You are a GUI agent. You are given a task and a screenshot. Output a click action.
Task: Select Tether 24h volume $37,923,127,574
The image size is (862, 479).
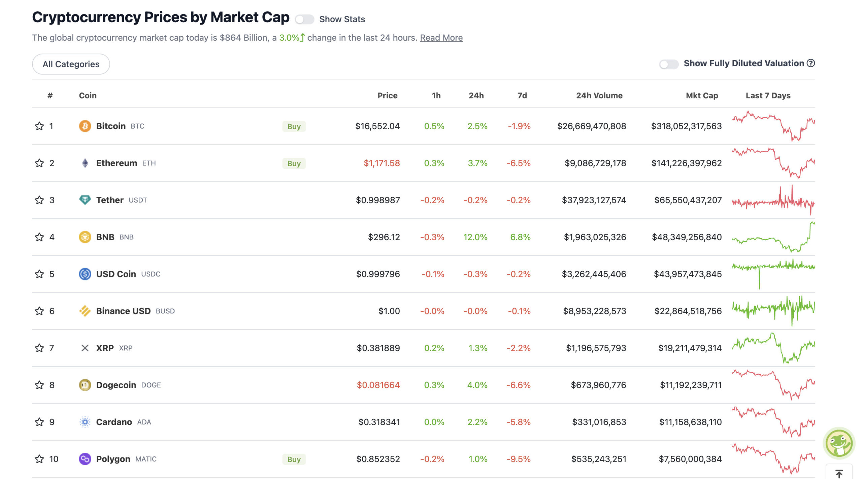point(594,200)
